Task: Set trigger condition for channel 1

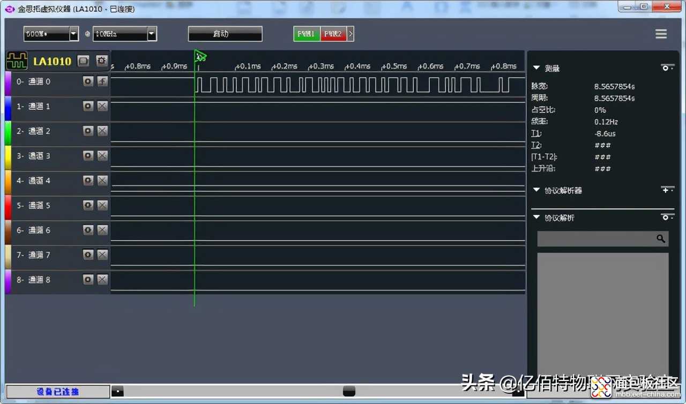Action: point(102,106)
